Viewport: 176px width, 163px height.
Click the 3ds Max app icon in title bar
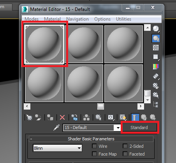(25, 9)
